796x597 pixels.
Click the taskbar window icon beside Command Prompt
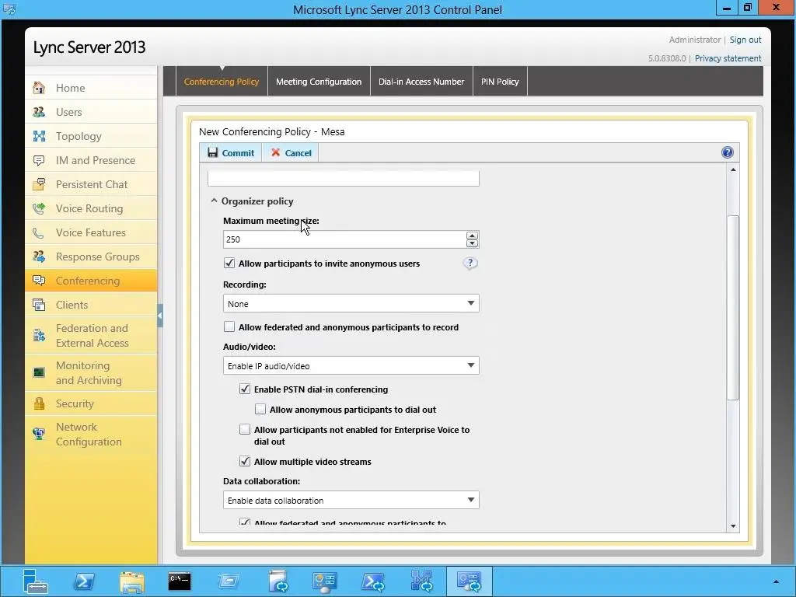coord(228,581)
